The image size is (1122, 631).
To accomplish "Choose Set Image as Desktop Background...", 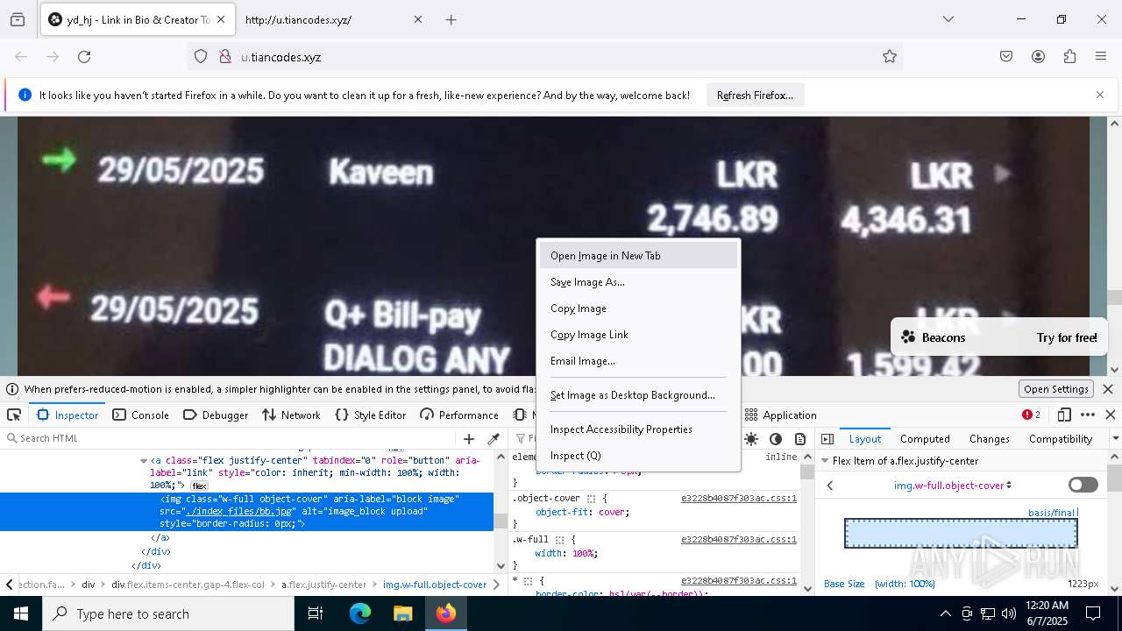I will [638, 395].
